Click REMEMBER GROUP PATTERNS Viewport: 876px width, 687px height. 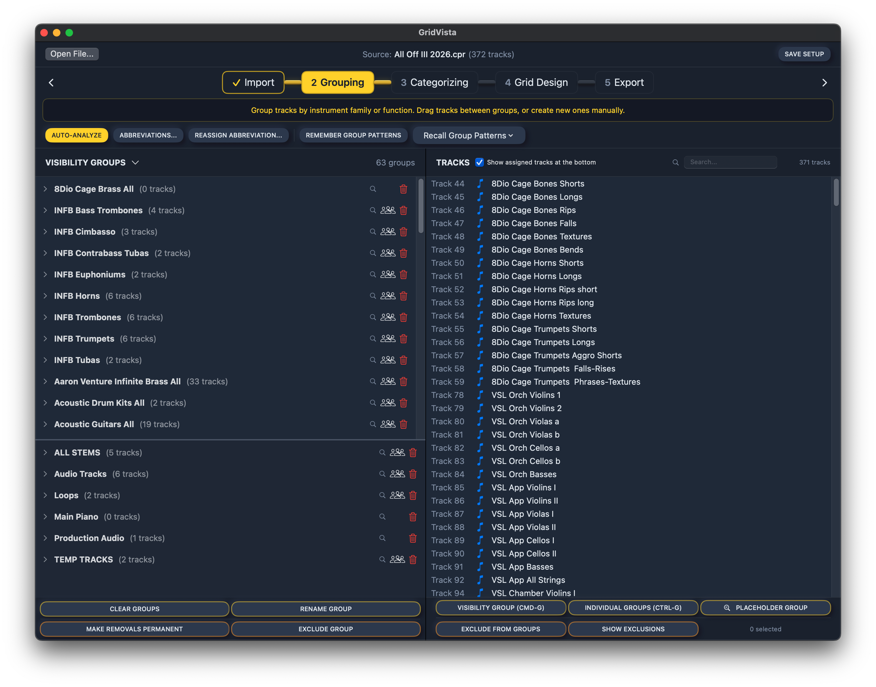[353, 135]
